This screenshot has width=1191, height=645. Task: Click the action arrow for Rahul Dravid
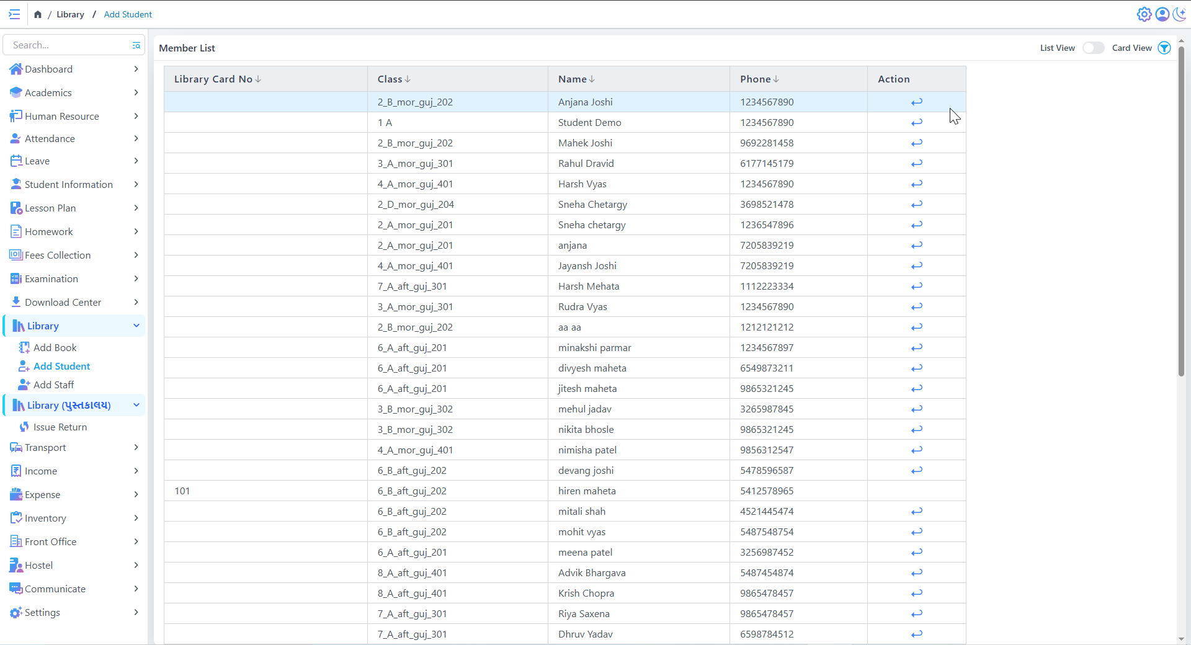click(916, 164)
